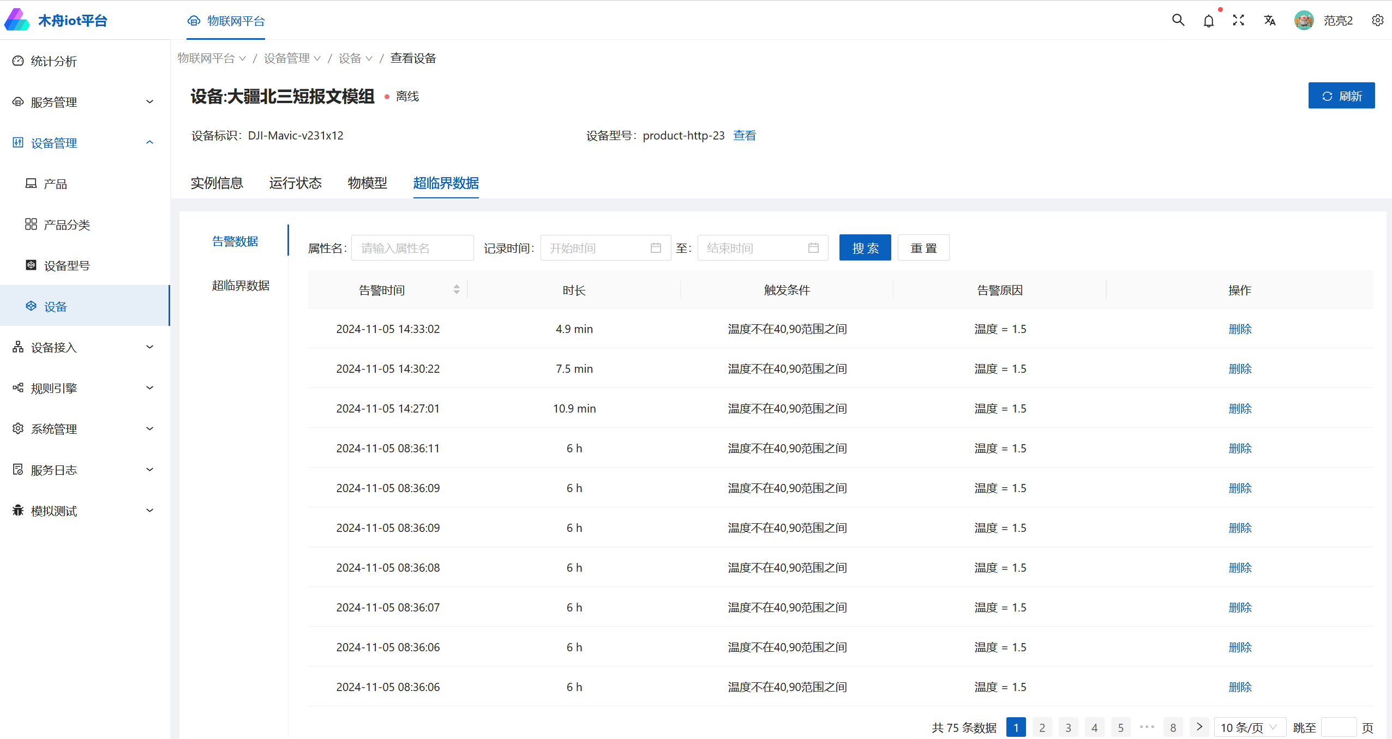Open notifications bell icon
Image resolution: width=1392 pixels, height=739 pixels.
(x=1209, y=21)
